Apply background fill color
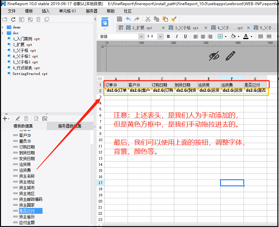 (x=233, y=36)
